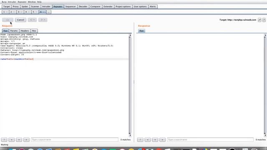Select Repeater request tab 4

26,12
